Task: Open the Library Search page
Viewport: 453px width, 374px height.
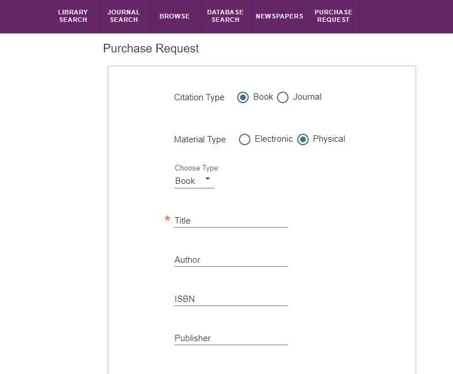Action: coord(73,16)
